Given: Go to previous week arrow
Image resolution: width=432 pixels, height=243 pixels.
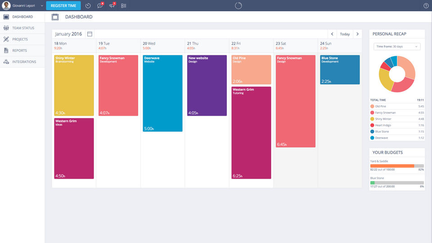Looking at the screenshot, I should 332,34.
